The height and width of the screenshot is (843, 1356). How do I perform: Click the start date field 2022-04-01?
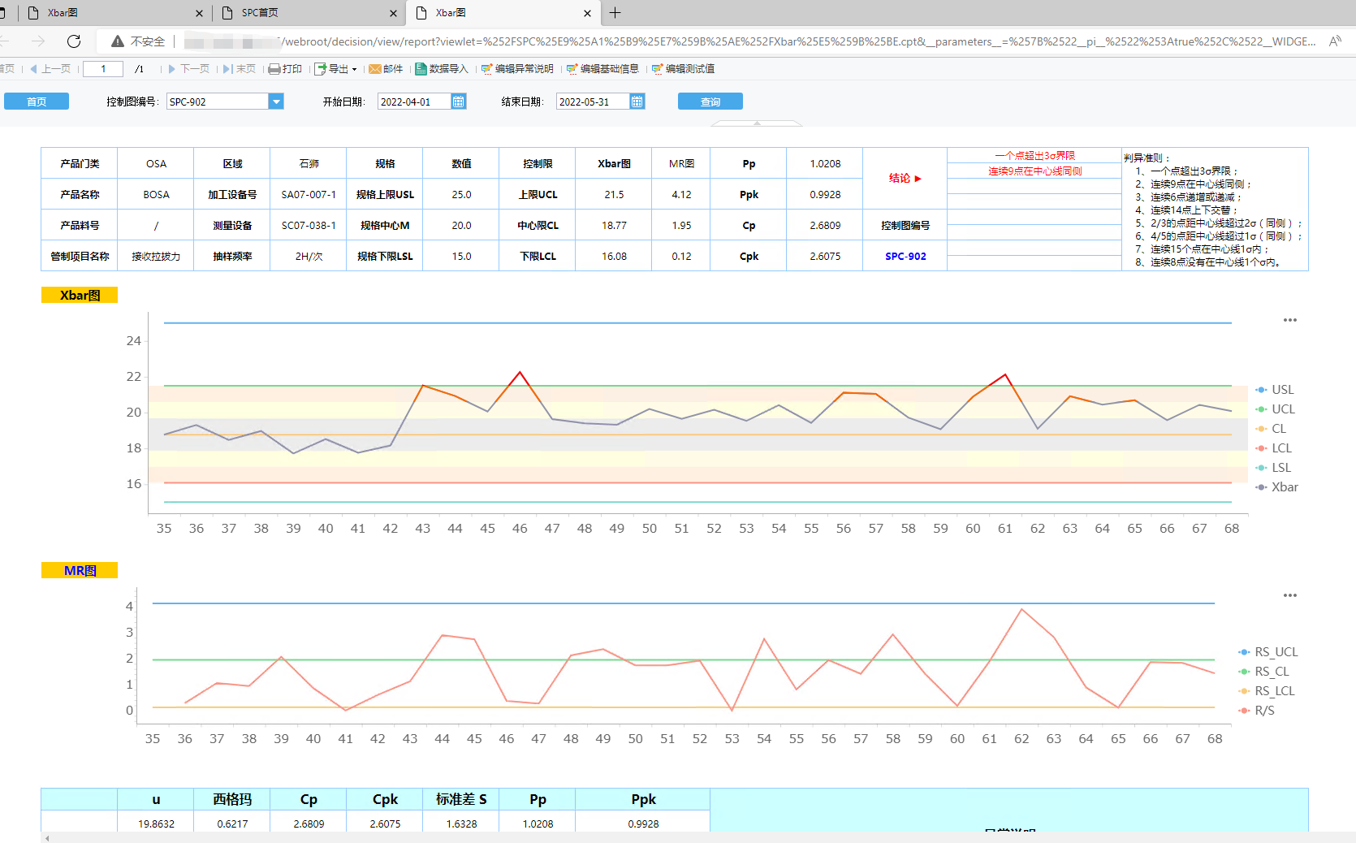414,102
